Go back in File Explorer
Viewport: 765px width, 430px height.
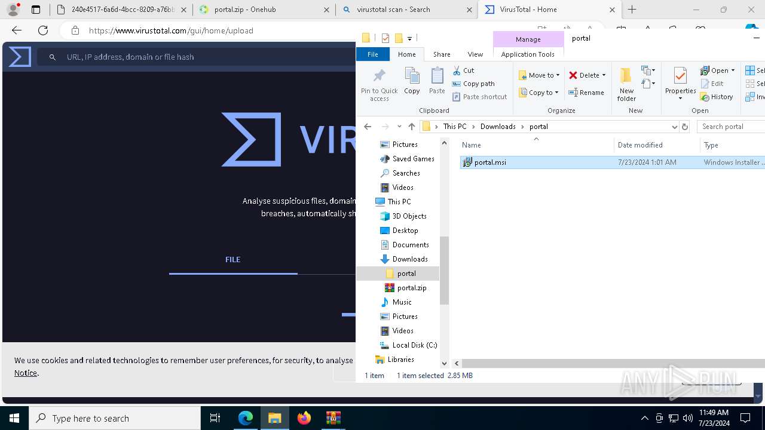point(368,127)
